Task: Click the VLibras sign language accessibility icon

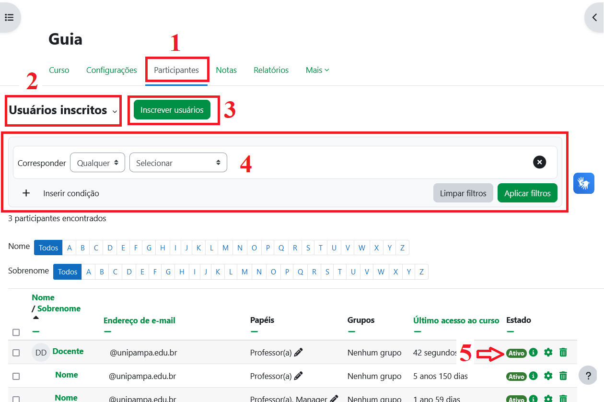Action: click(x=583, y=183)
